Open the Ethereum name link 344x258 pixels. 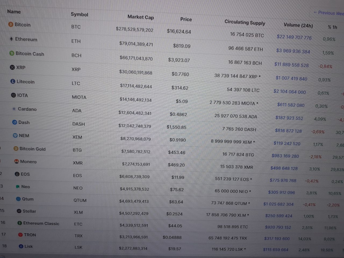(26, 39)
